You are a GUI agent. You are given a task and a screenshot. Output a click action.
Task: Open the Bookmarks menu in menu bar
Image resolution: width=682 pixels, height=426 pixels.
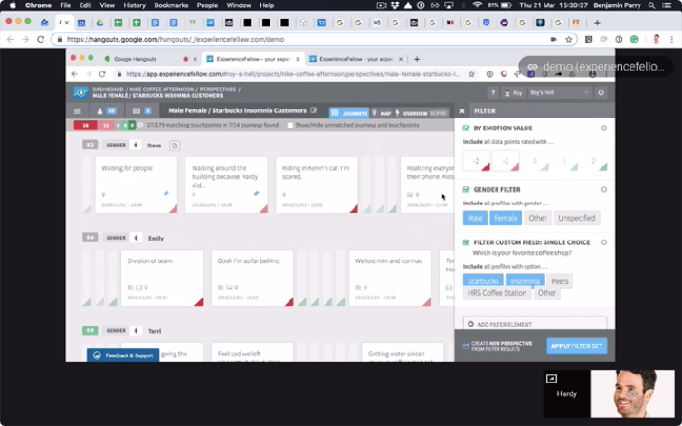[x=171, y=5]
